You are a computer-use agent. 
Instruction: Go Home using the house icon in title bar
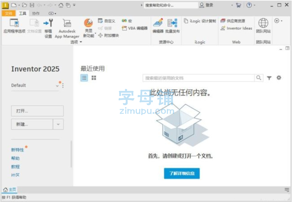(x=61, y=5)
